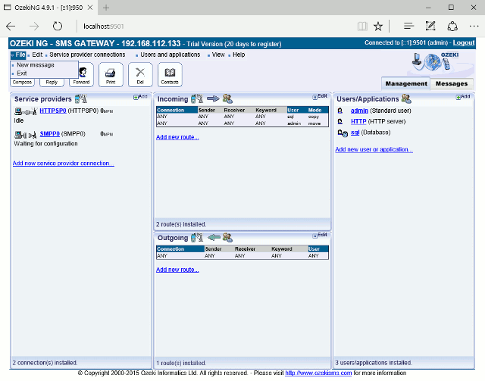Click Add new user or application link
485x381 pixels.
pyautogui.click(x=374, y=149)
